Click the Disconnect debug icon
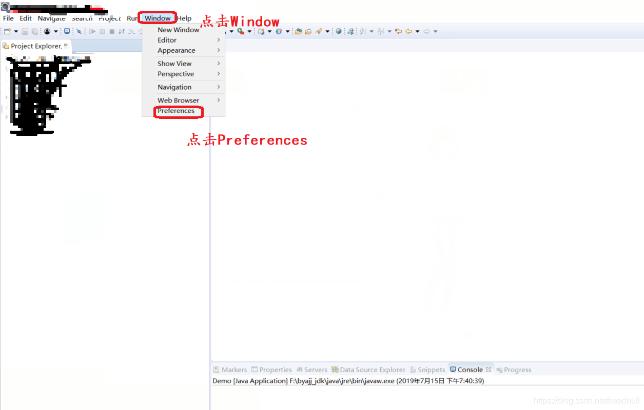Screen dimensions: 644x410 tap(122, 31)
